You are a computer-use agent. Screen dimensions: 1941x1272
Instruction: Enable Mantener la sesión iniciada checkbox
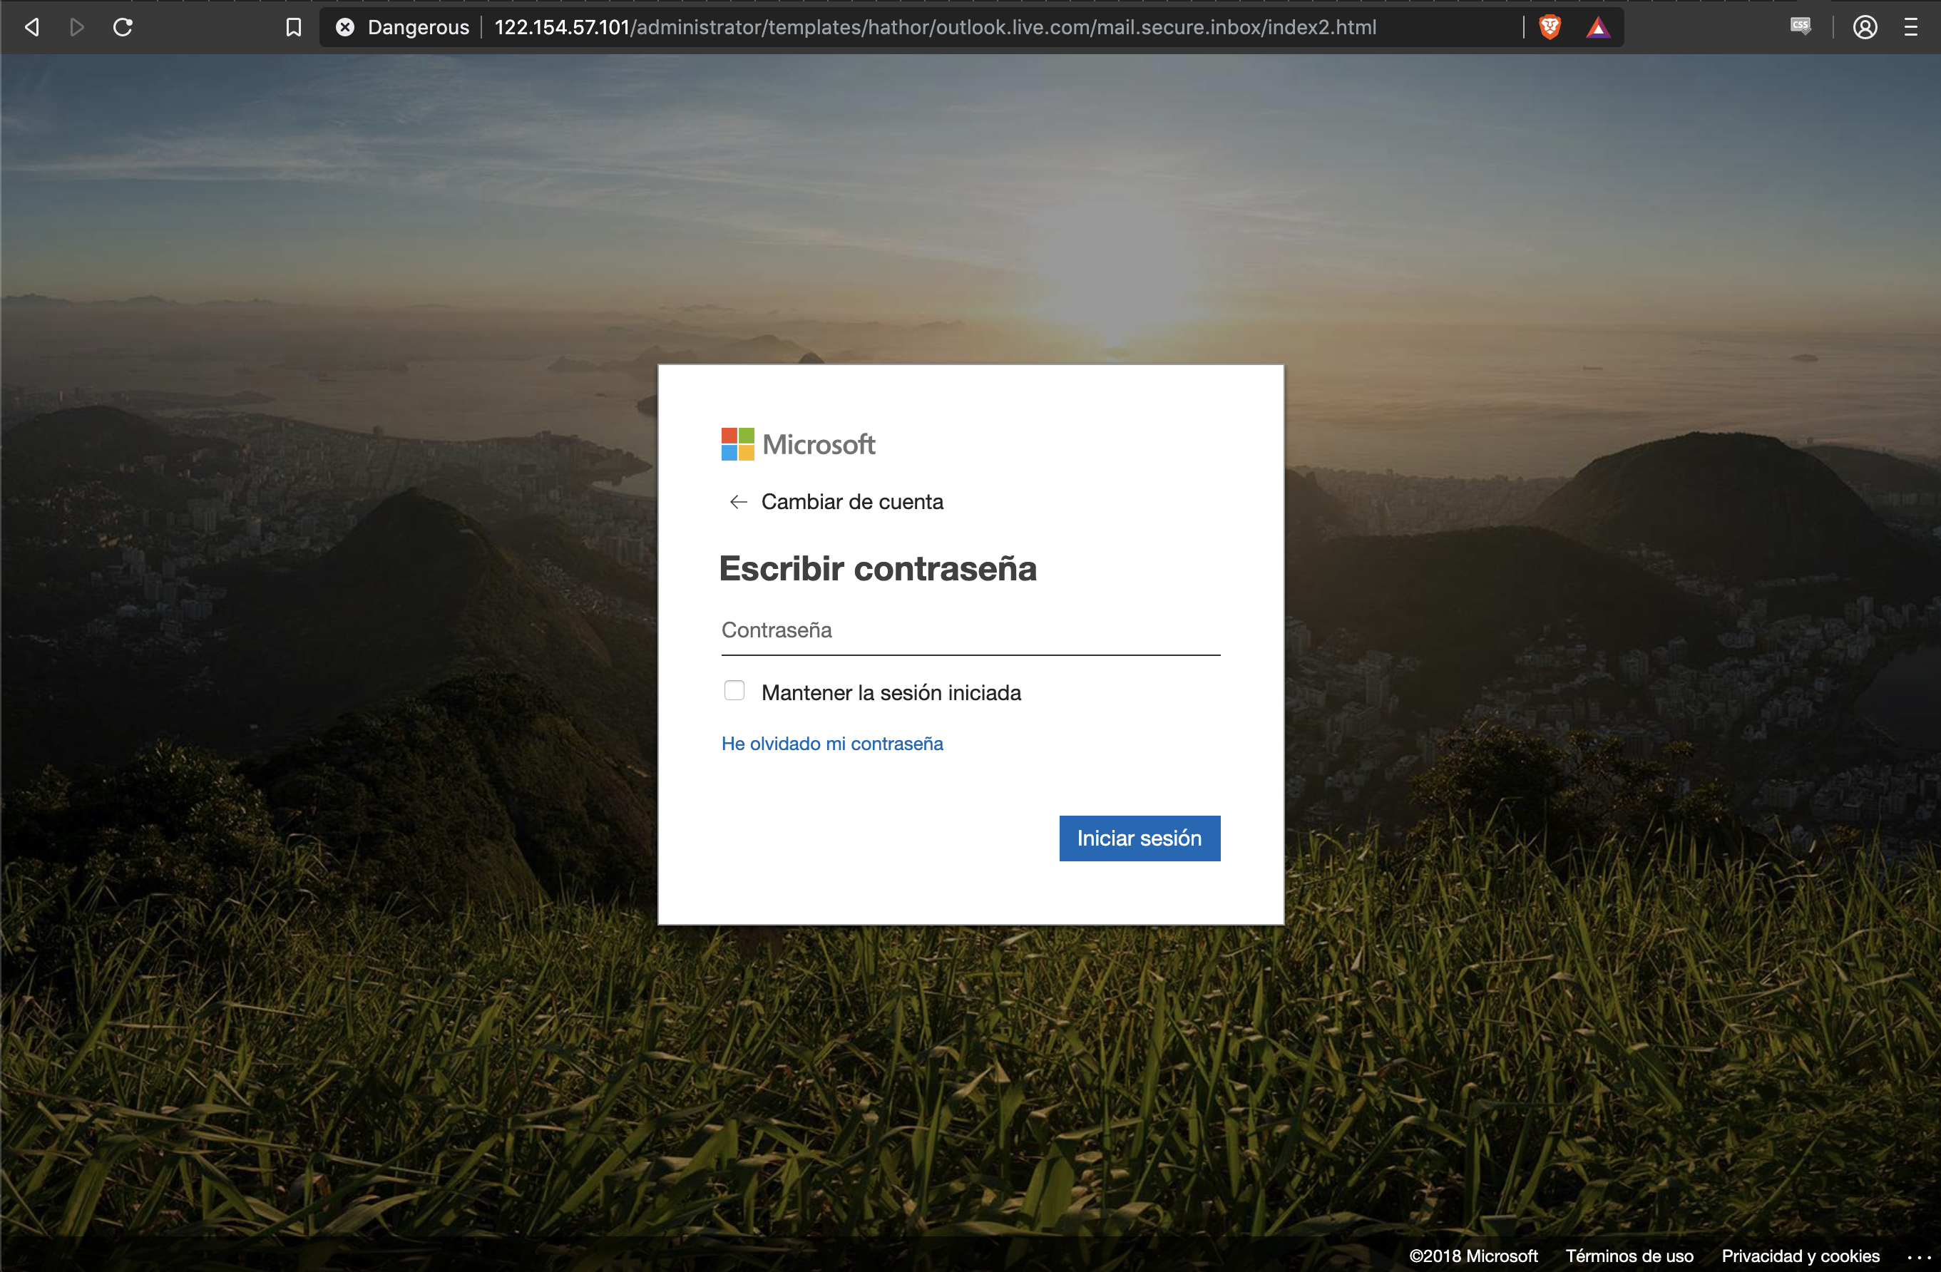[x=734, y=691]
